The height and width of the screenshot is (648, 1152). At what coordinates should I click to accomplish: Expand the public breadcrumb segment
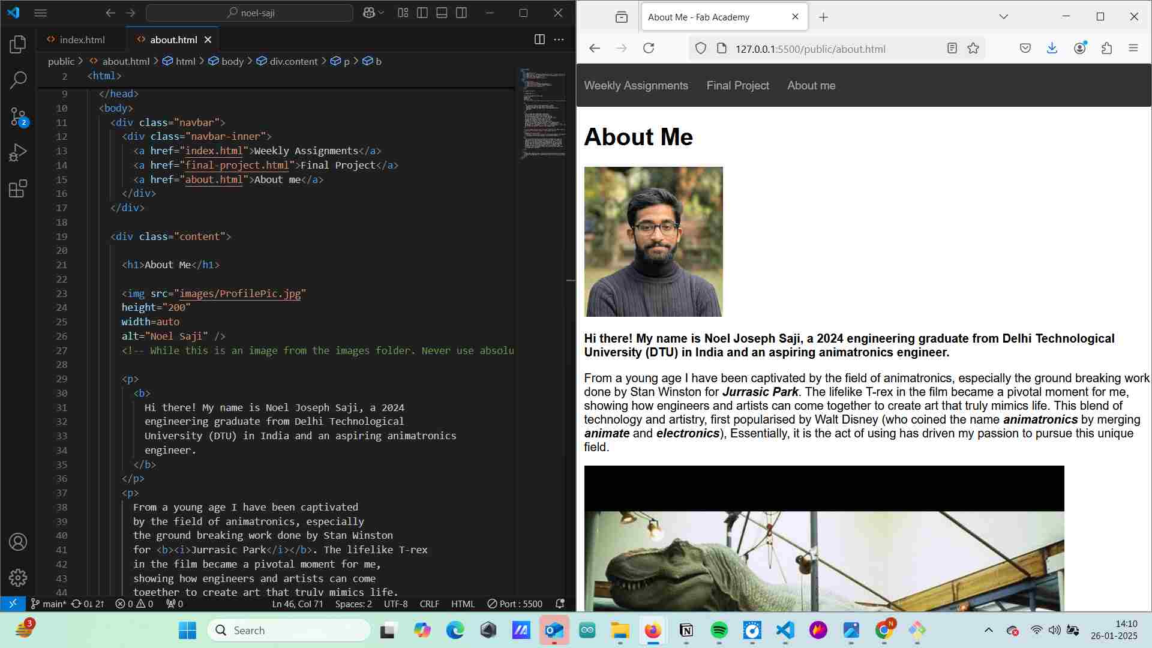click(61, 61)
